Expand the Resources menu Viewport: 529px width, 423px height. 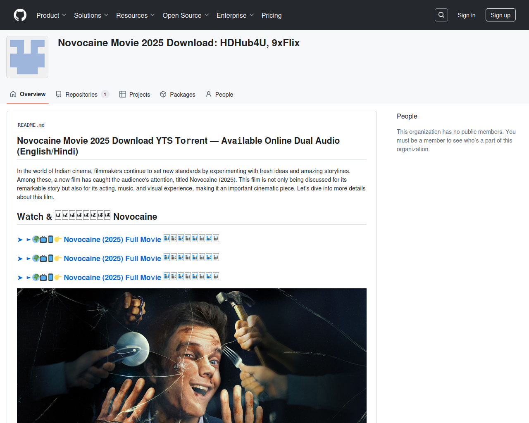point(136,15)
